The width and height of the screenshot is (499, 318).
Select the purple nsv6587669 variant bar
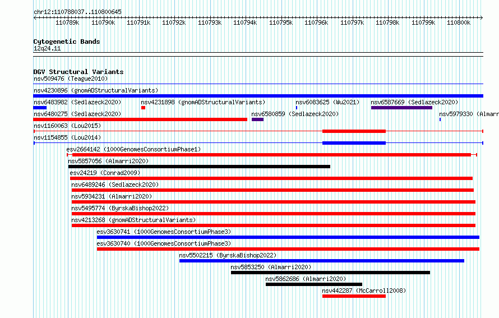[401, 108]
